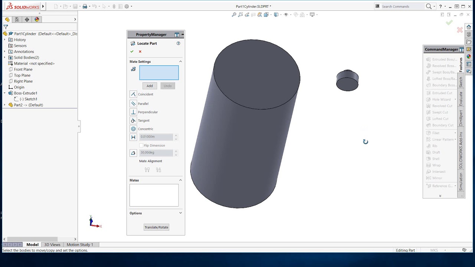Click the Zoom to Area icon
The height and width of the screenshot is (267, 475).
240,15
